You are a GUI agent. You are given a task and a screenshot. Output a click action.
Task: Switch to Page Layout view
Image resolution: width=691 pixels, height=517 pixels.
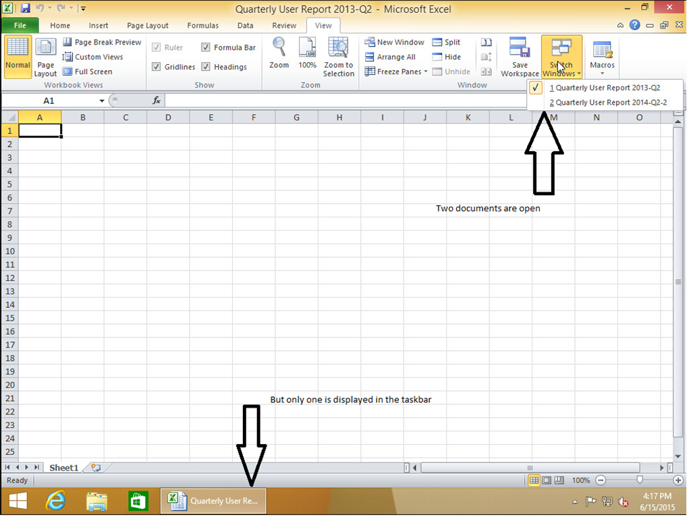pos(45,57)
